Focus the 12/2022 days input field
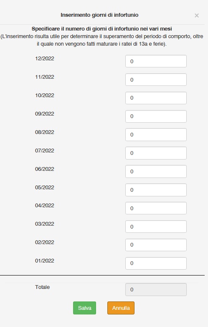Screen dimensions: 208x327 pyautogui.click(x=156, y=61)
